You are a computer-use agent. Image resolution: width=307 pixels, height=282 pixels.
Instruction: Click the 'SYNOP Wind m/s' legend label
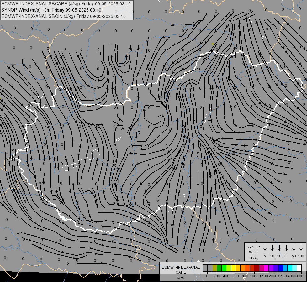tap(253, 252)
